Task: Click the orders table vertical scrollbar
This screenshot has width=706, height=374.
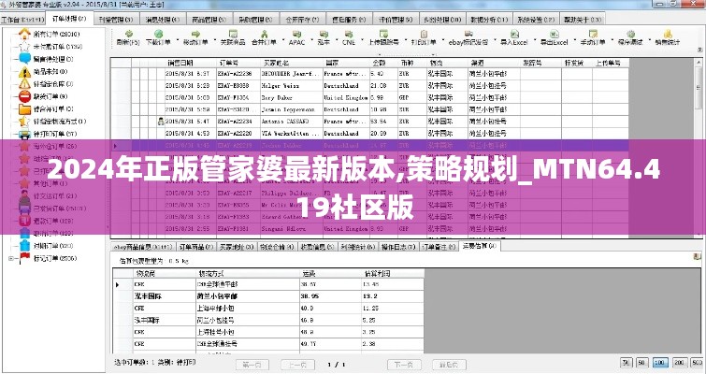Action: (700, 148)
